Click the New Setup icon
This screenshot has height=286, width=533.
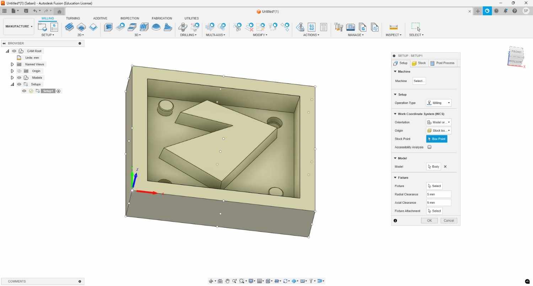[43, 27]
